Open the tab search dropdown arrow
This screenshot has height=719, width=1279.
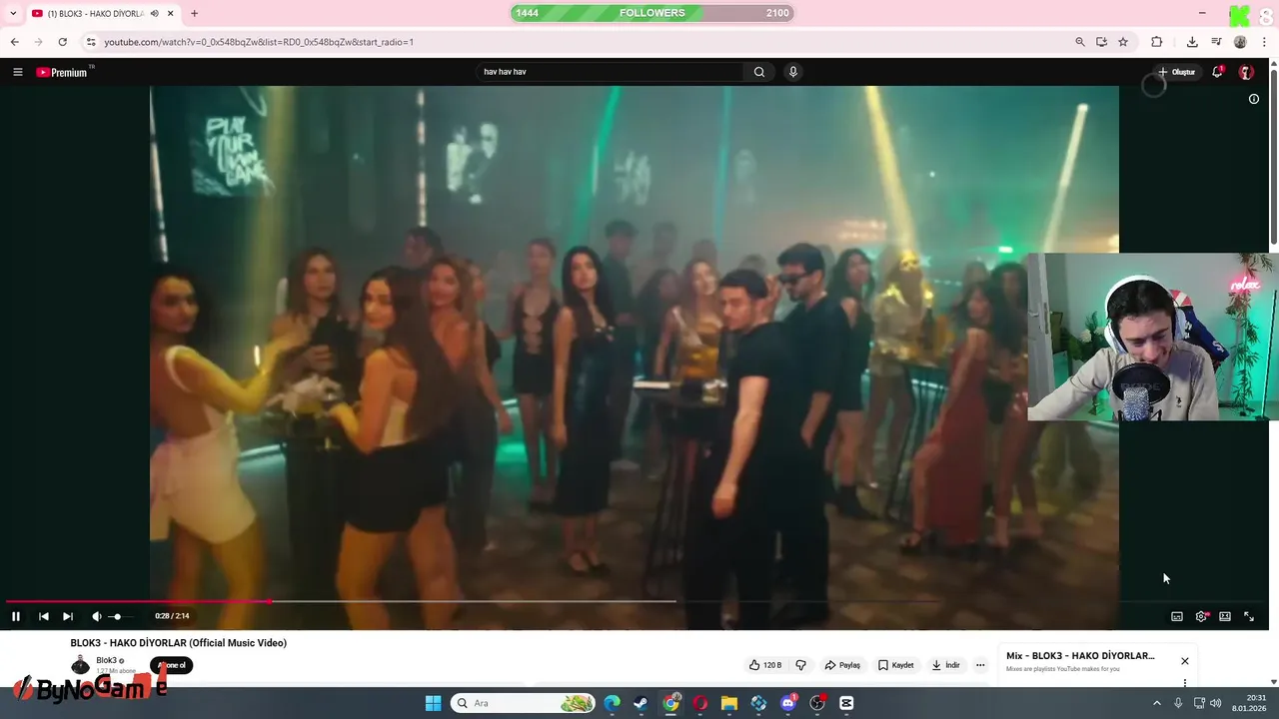click(x=13, y=13)
